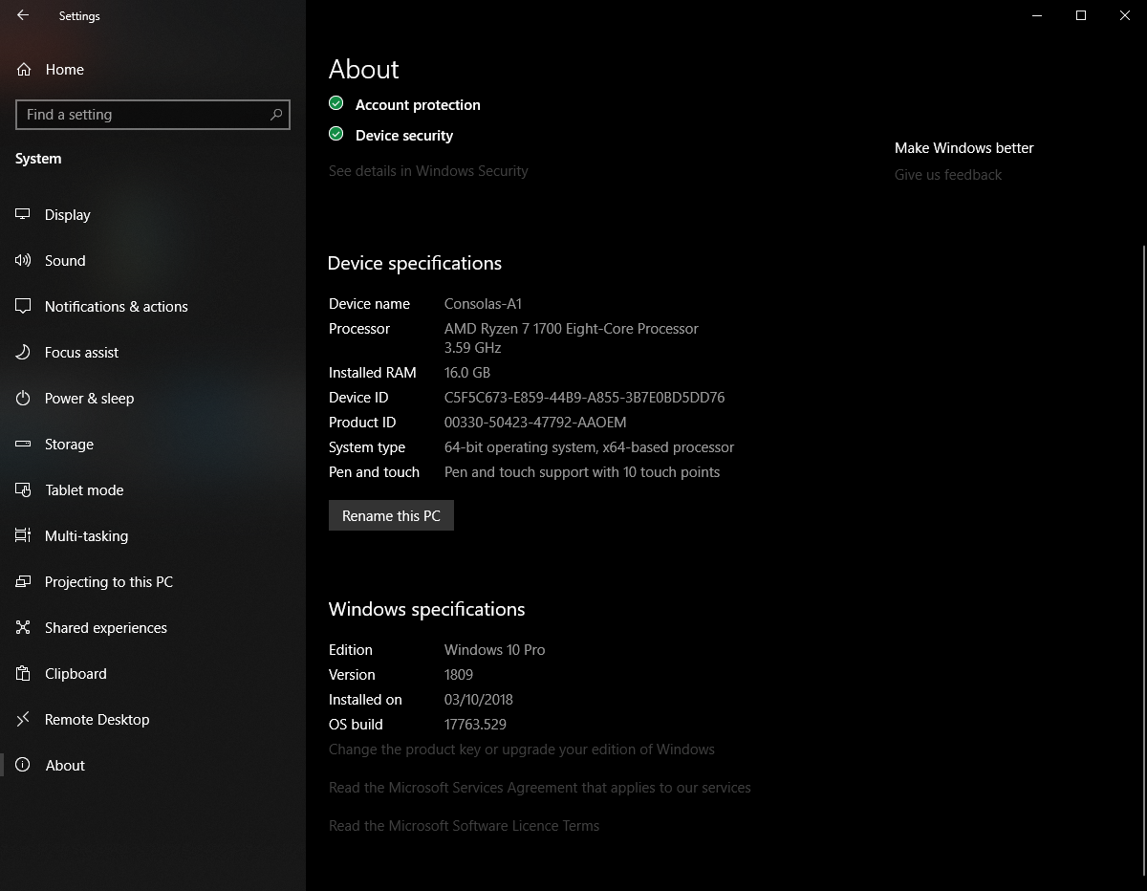Viewport: 1147px width, 891px height.
Task: Click the About info icon
Action: point(24,766)
